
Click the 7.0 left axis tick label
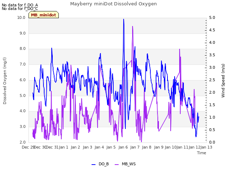click(x=22, y=64)
